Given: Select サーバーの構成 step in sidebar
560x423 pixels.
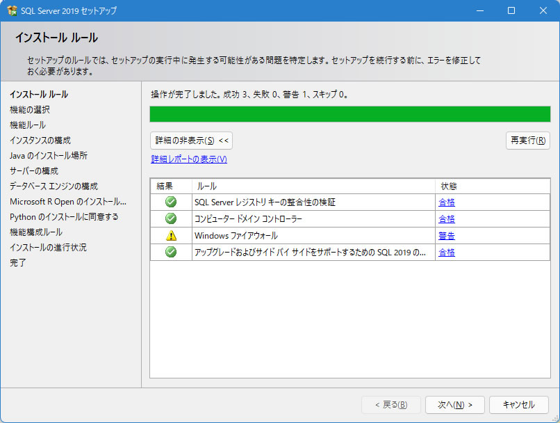Looking at the screenshot, I should 34,170.
